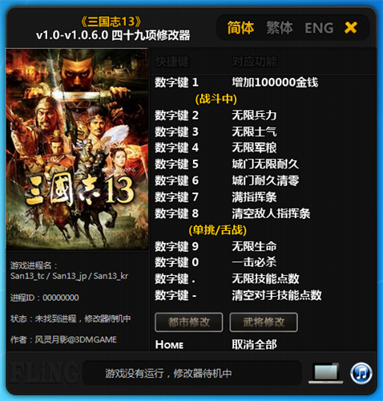Viewport: 383px width, 401px height.
Task: Enable 无限军粮 cheat
Action: pos(254,148)
